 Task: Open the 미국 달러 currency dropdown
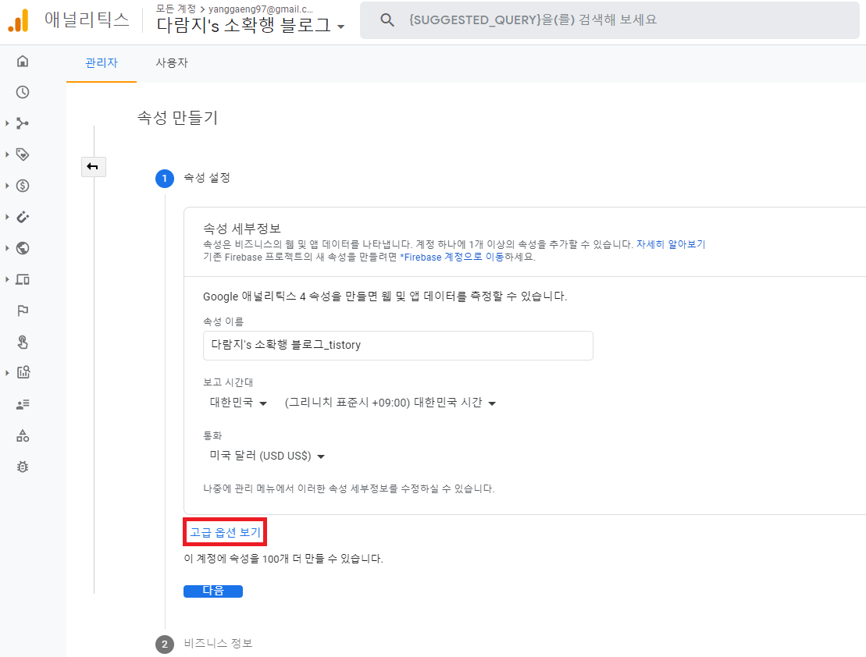267,456
